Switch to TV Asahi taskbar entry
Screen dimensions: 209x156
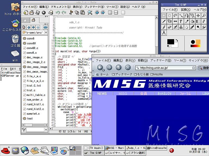tap(94, 148)
